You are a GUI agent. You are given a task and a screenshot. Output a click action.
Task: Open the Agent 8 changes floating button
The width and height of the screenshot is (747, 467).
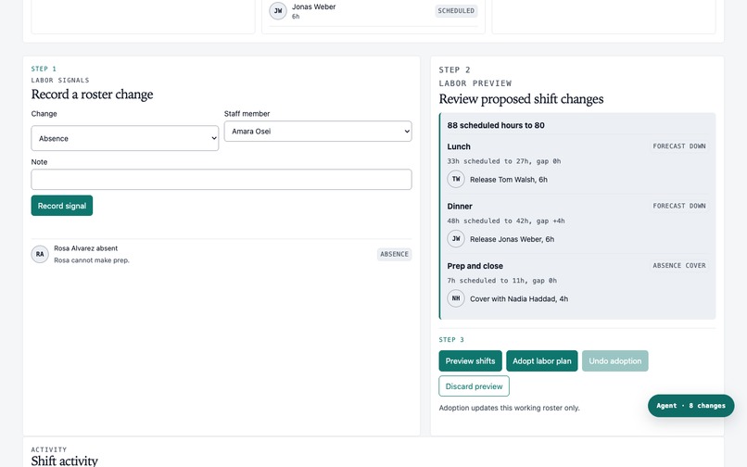pyautogui.click(x=690, y=406)
